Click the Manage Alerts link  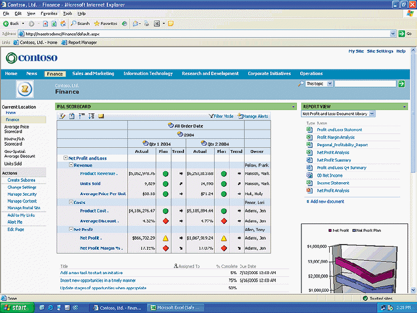point(253,116)
